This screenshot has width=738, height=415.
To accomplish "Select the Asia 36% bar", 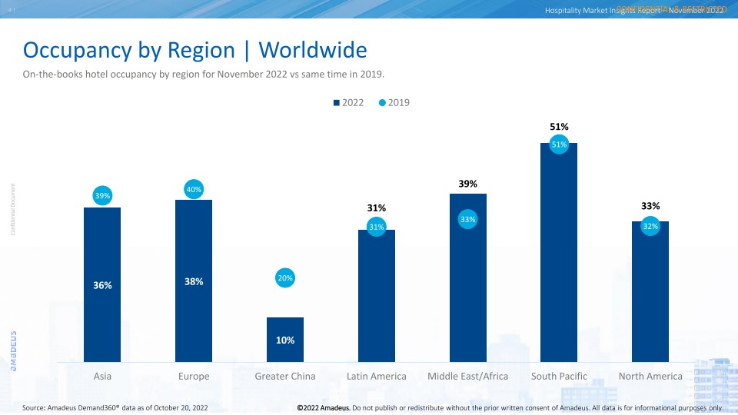I will (x=102, y=284).
